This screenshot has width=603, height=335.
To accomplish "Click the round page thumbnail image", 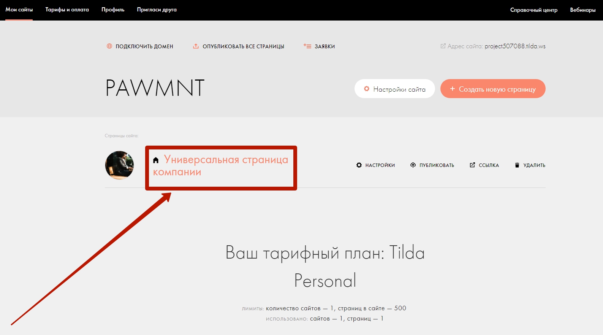I will coord(119,165).
